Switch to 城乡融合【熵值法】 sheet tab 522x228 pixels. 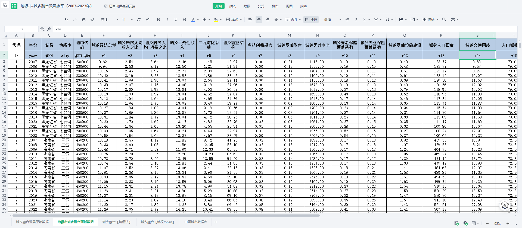pyautogui.click(x=116, y=222)
